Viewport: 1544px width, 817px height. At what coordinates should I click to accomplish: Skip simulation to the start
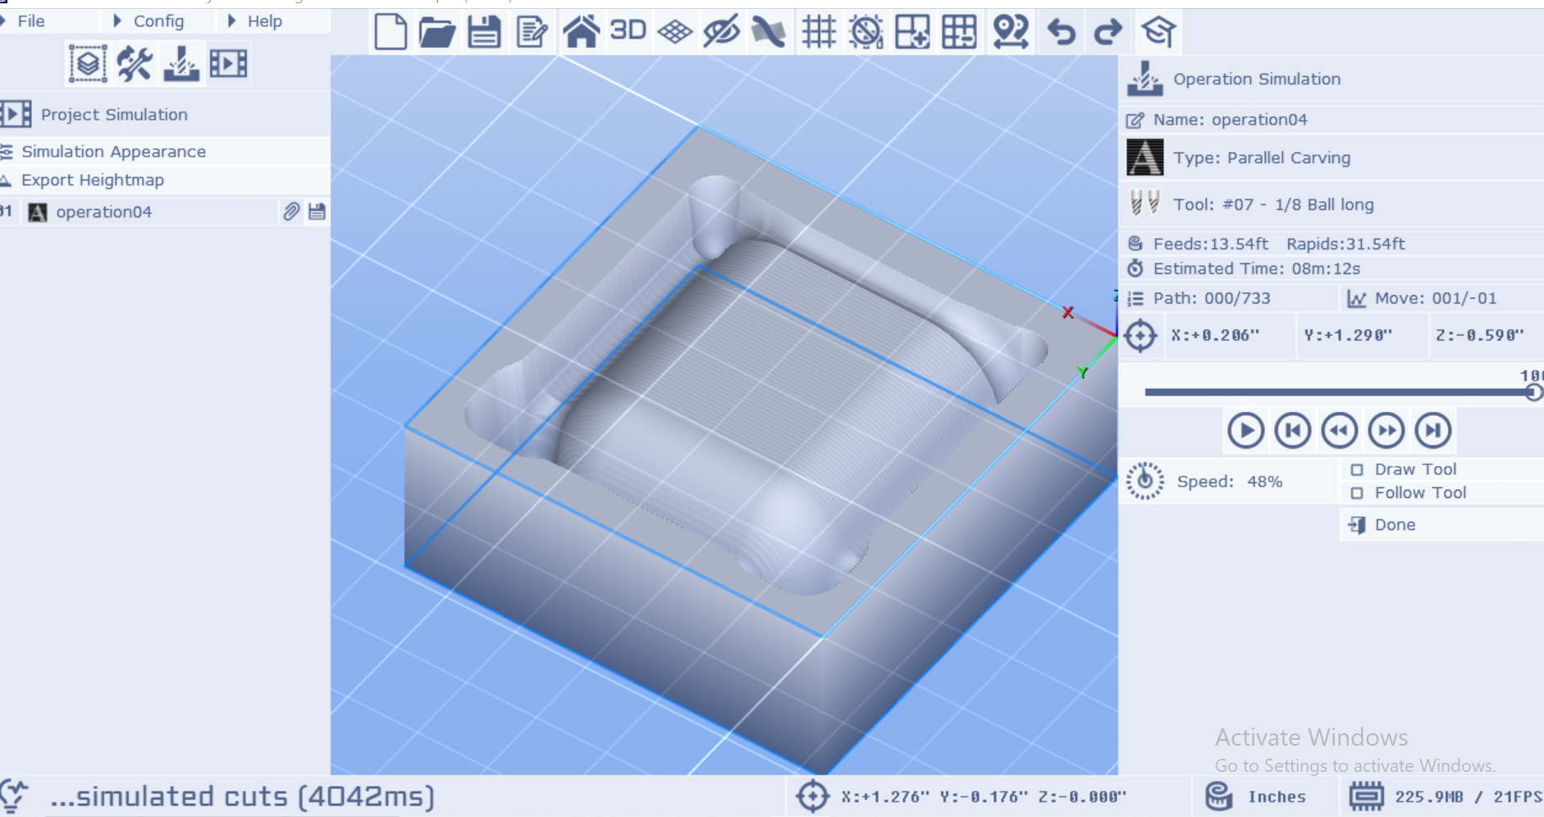tap(1292, 431)
